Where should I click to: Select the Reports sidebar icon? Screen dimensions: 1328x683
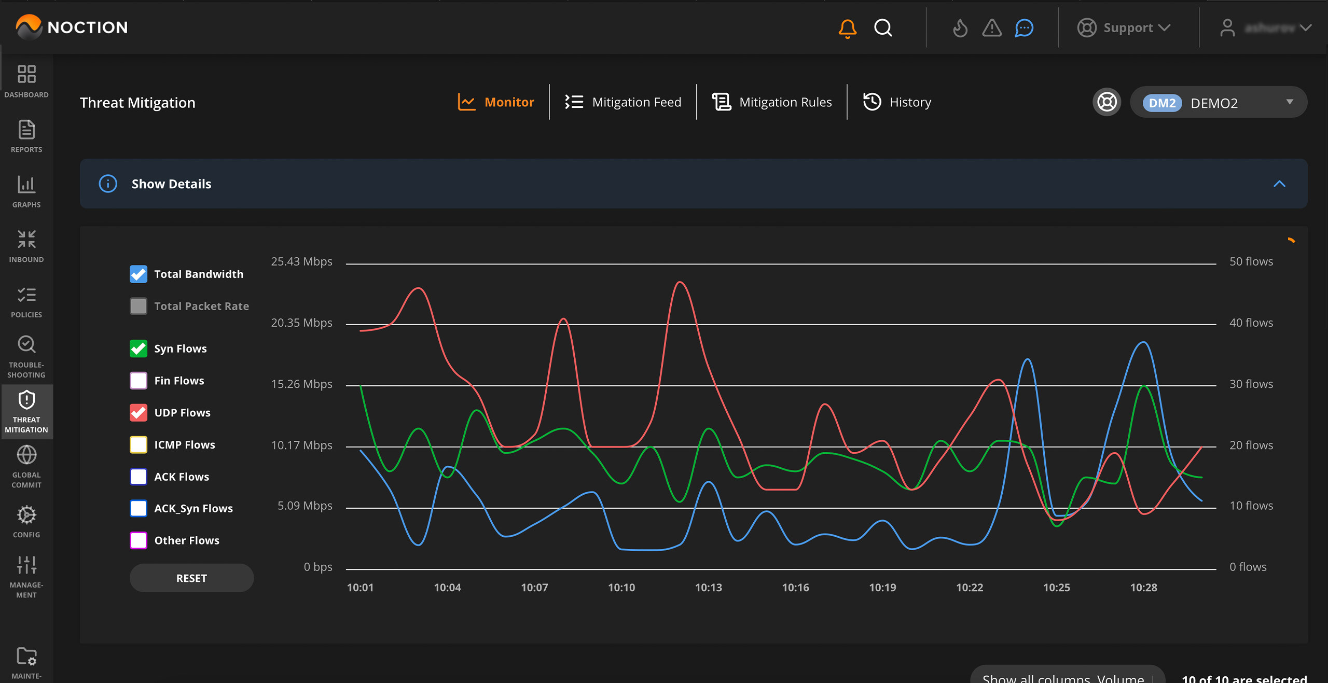click(26, 136)
